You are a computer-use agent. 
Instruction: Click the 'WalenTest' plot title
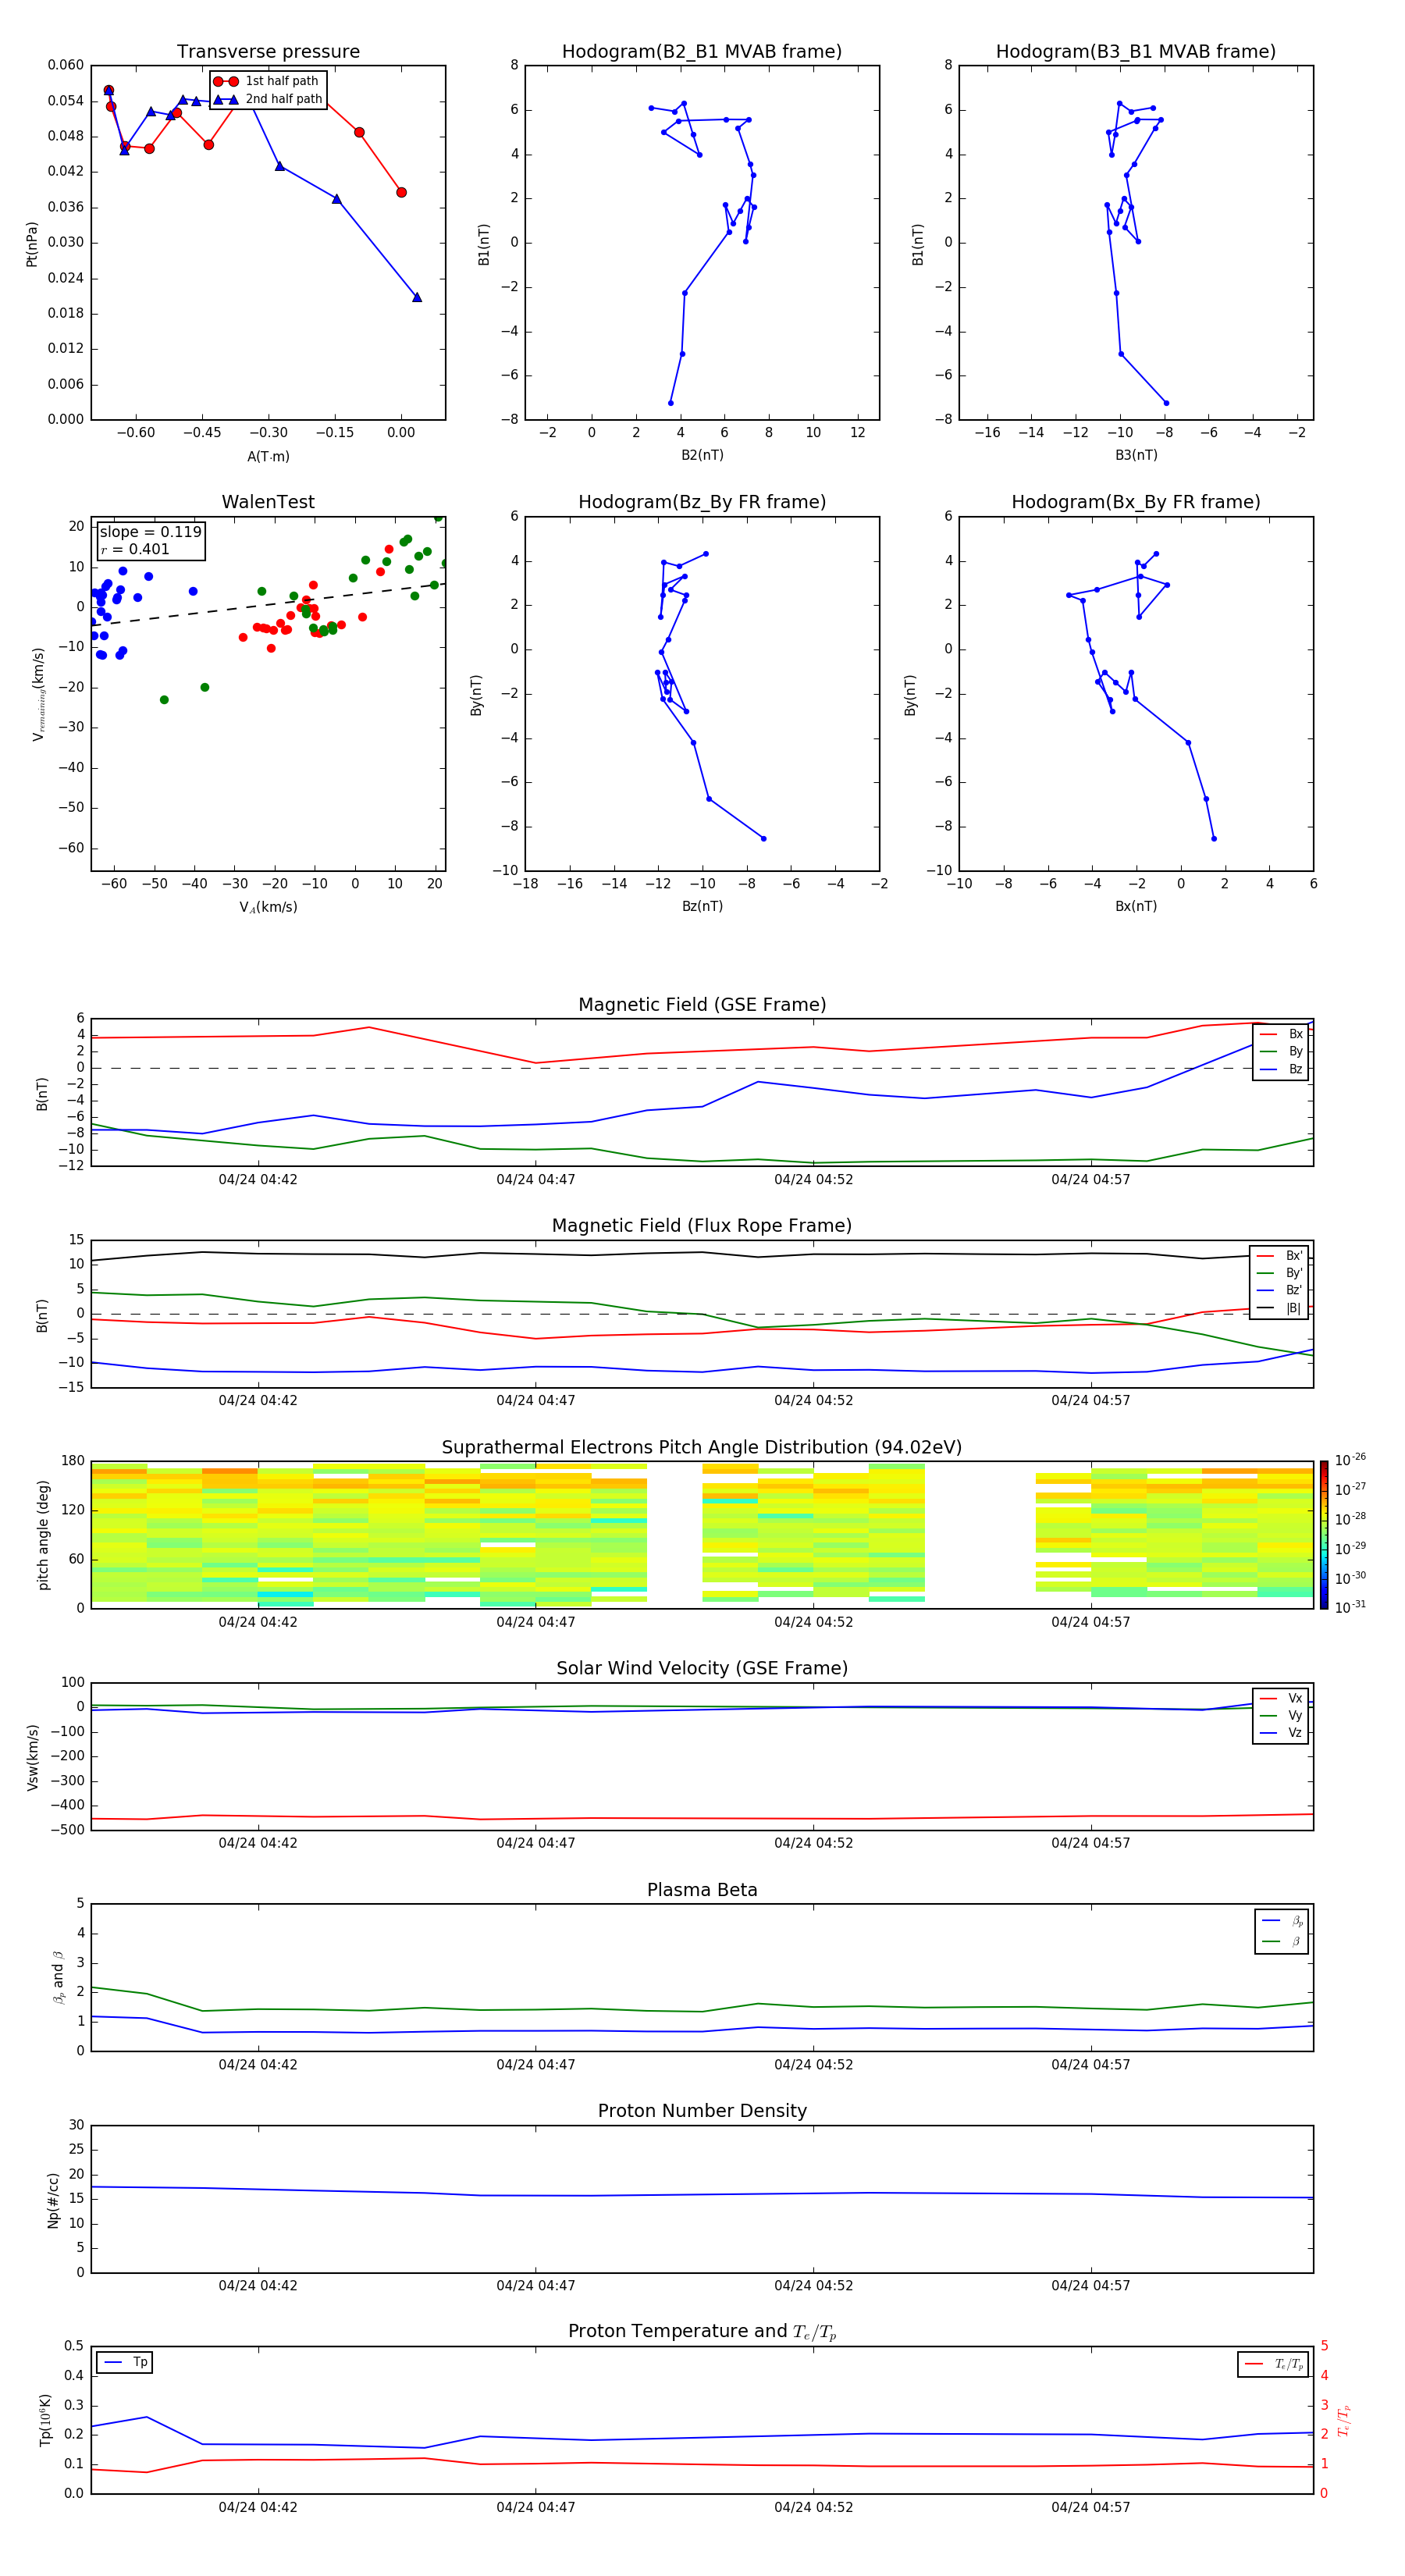click(268, 502)
